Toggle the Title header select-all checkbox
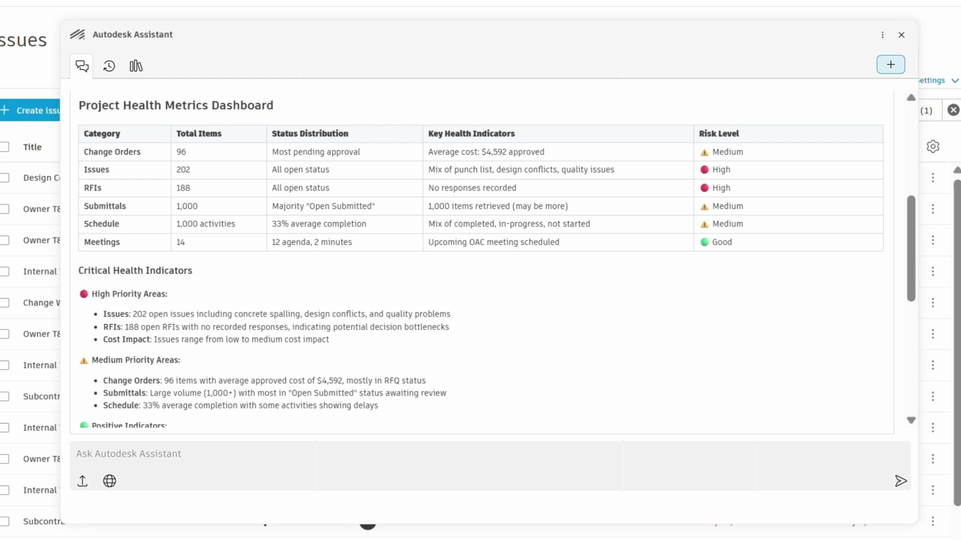The width and height of the screenshot is (961, 540). pyautogui.click(x=5, y=147)
